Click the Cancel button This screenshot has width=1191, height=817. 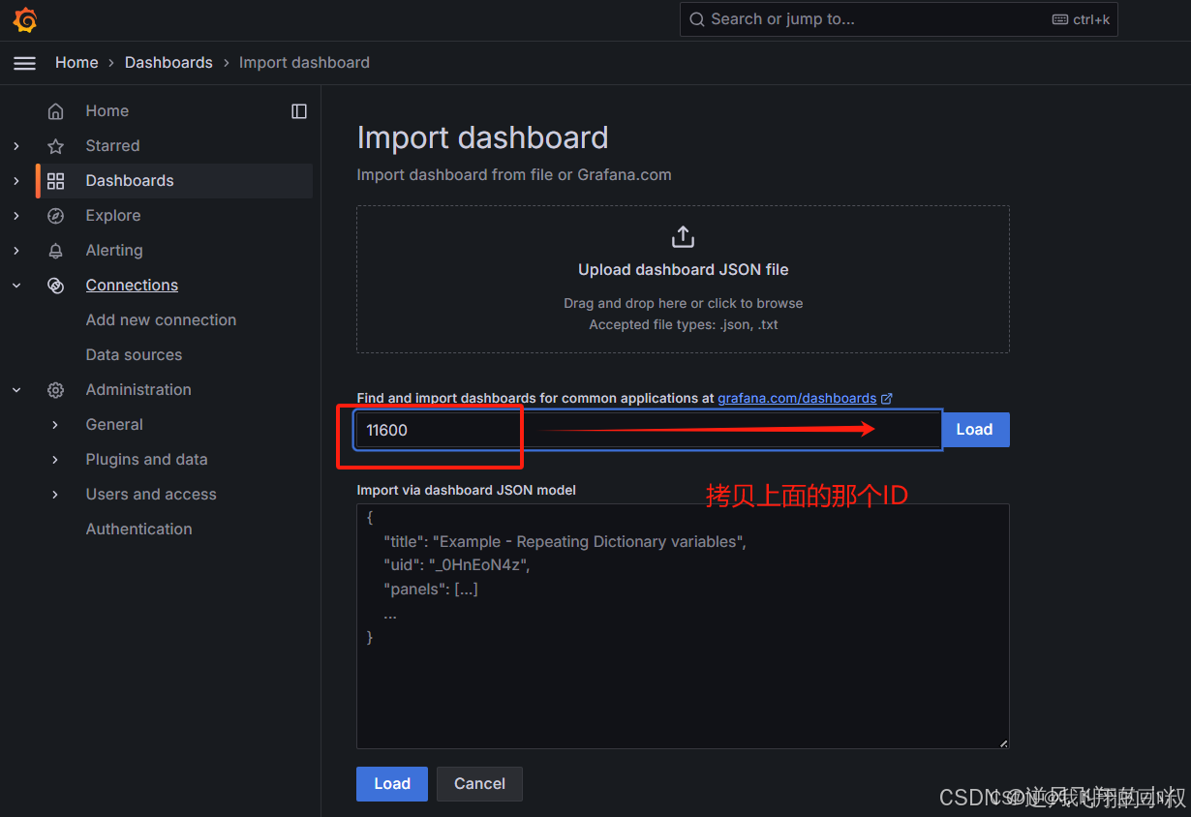[479, 784]
